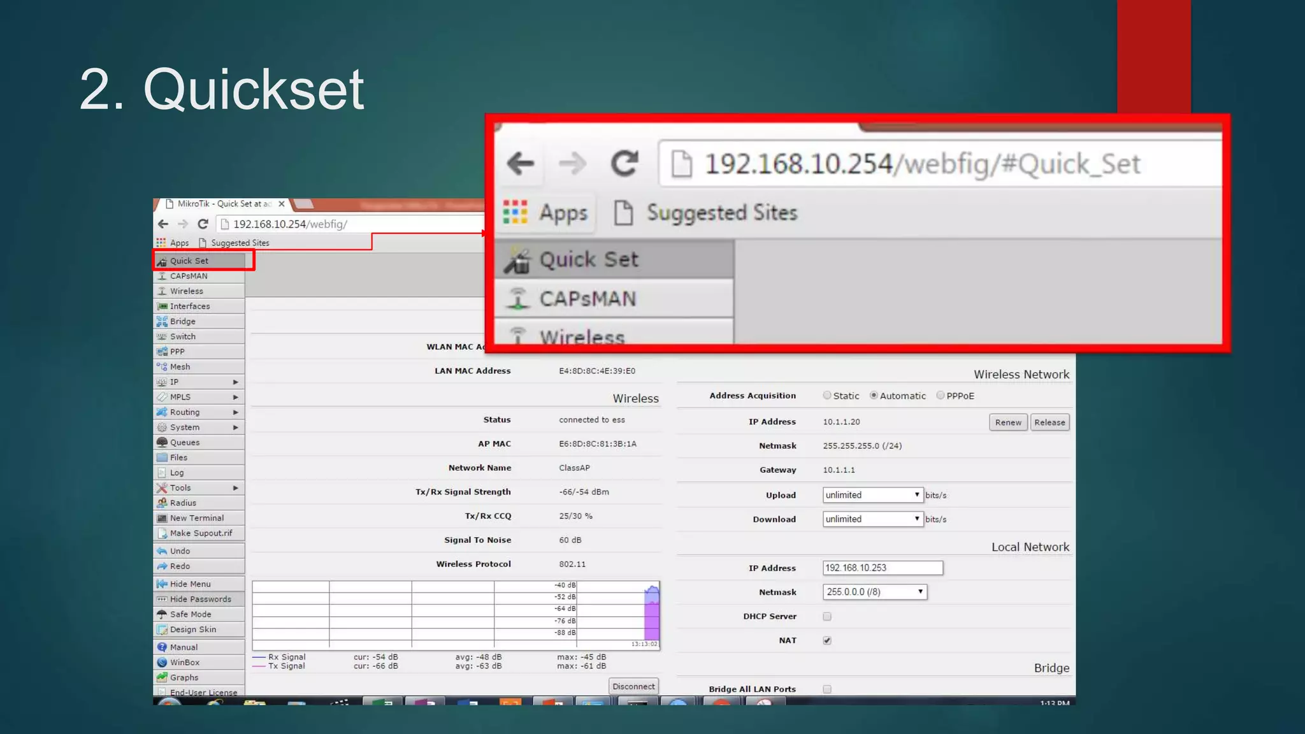Click the large zoomed reload icon
Viewport: 1305px width, 734px height.
click(x=624, y=164)
